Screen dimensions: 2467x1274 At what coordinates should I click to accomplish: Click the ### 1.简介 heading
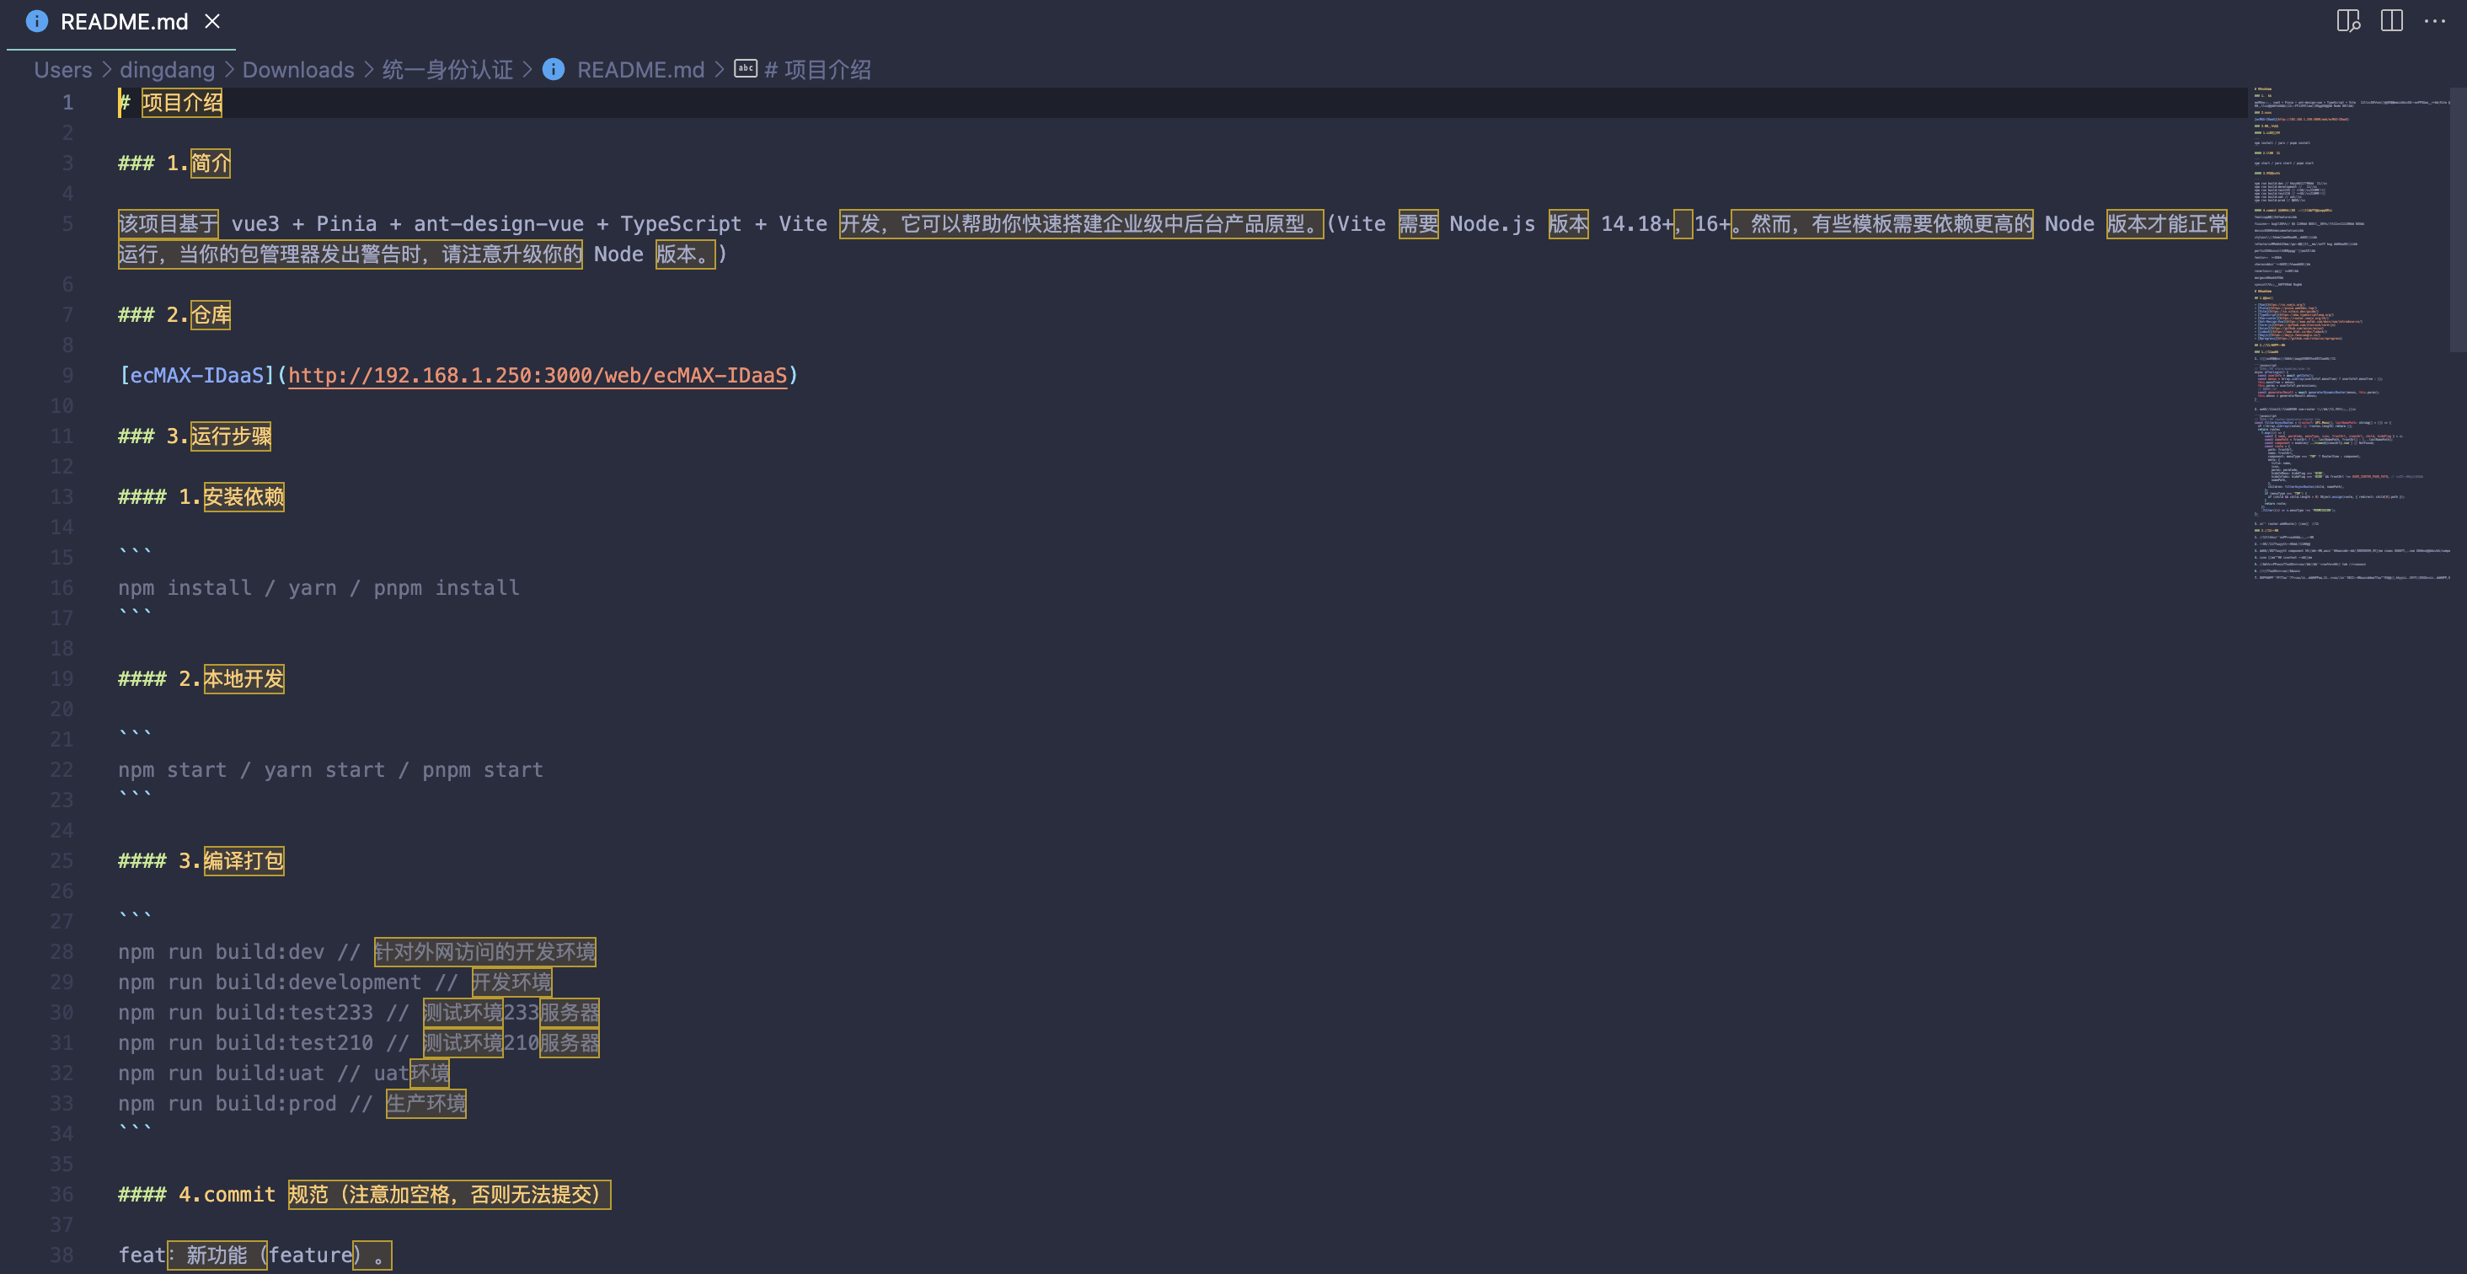pyautogui.click(x=174, y=163)
